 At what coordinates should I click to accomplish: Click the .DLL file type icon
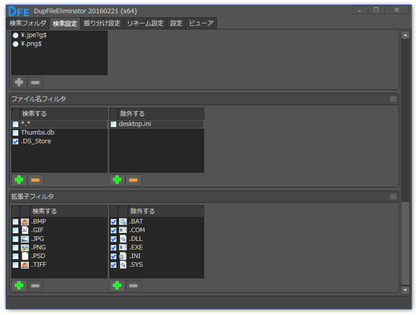123,239
